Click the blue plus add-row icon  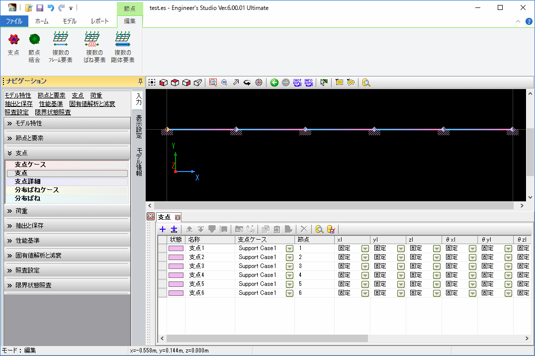point(163,229)
